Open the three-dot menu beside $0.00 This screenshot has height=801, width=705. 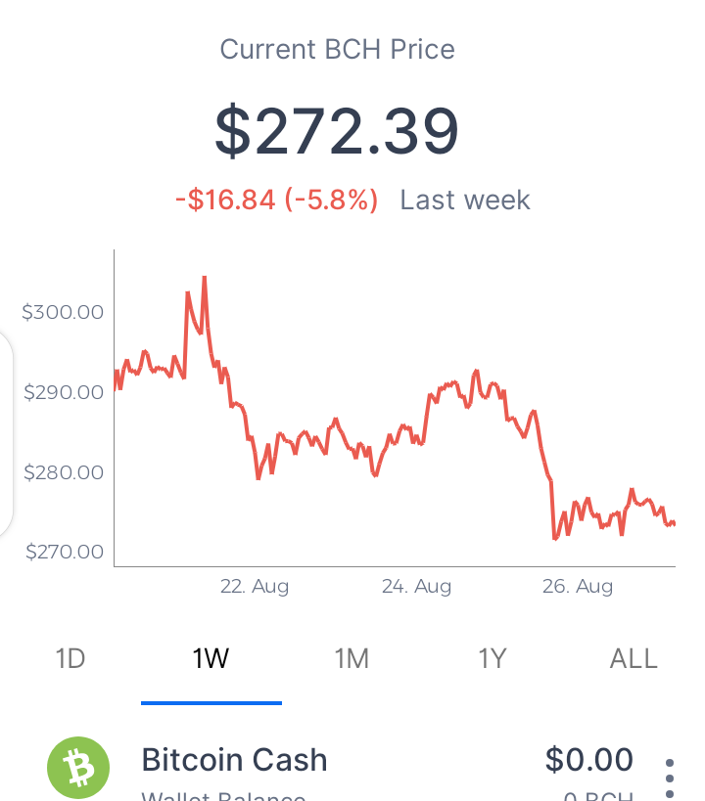pos(670,778)
